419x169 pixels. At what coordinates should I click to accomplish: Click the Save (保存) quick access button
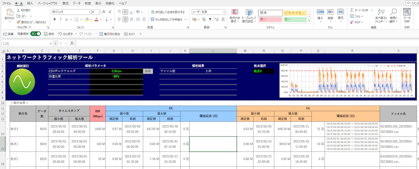48,34
